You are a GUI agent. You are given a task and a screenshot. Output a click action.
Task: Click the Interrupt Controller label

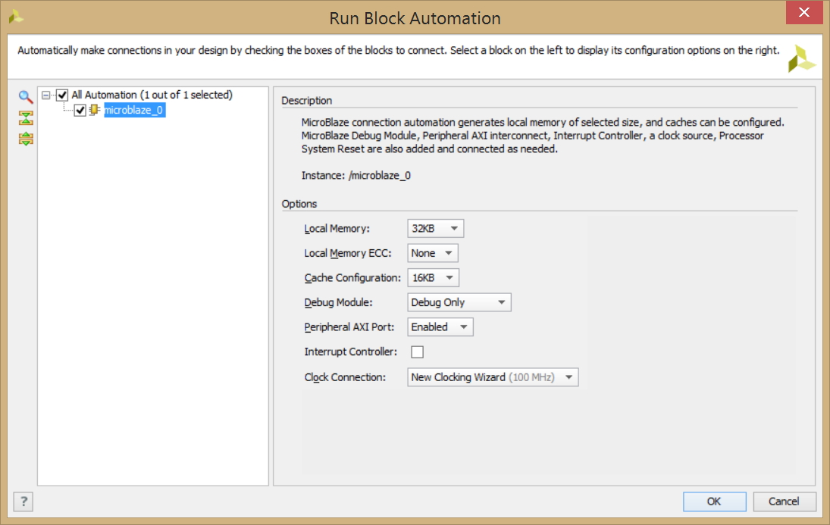click(350, 352)
